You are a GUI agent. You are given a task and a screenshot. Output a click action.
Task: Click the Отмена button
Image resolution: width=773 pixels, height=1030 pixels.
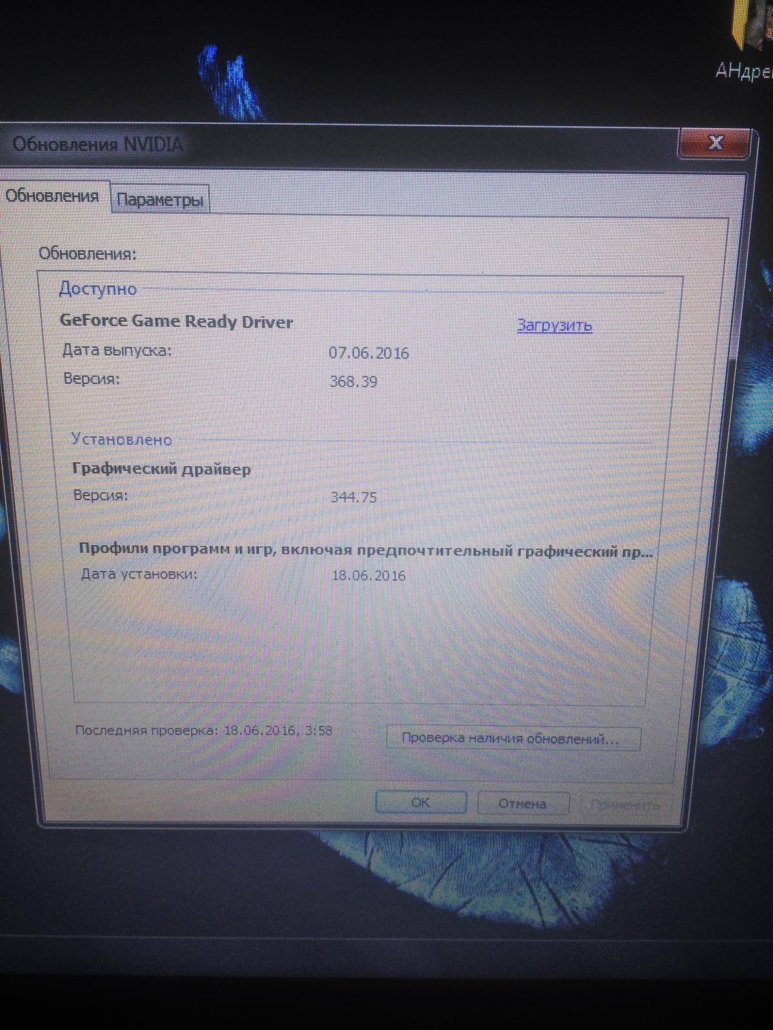pyautogui.click(x=522, y=804)
